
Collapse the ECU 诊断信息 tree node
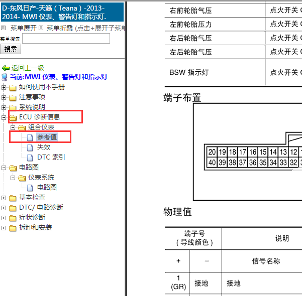coord(4,117)
